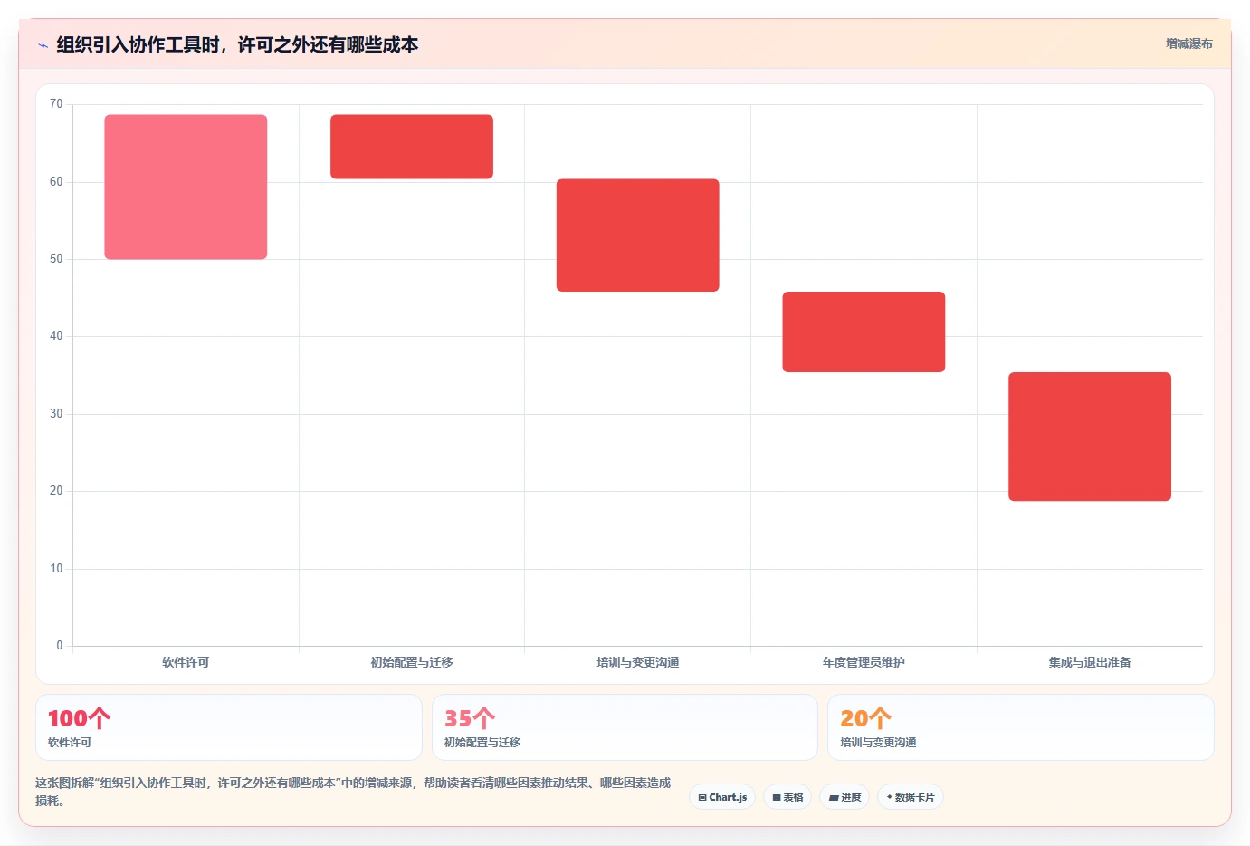Select the 软件许可 waterfall bar
The width and height of the screenshot is (1250, 846).
pos(186,187)
